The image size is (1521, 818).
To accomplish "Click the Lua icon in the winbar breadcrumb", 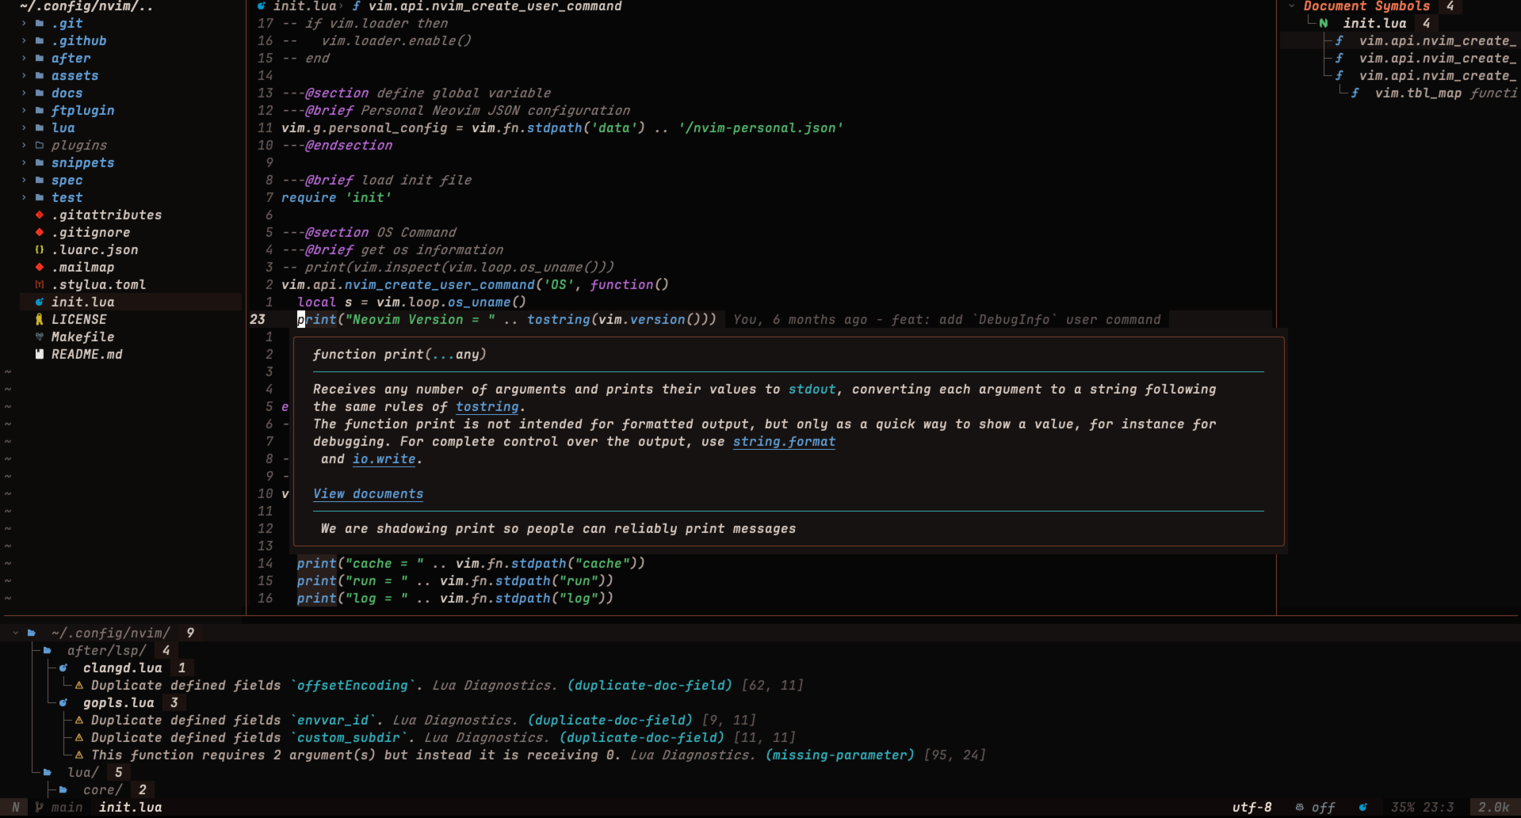I will [x=262, y=6].
